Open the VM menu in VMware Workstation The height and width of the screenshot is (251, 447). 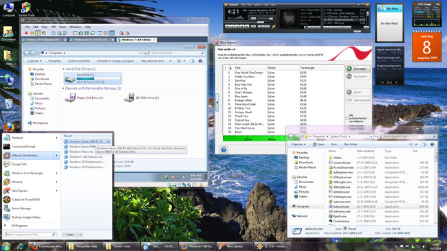pos(53,27)
